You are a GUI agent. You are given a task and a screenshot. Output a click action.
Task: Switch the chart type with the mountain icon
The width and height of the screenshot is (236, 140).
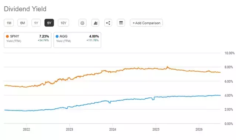point(95,23)
